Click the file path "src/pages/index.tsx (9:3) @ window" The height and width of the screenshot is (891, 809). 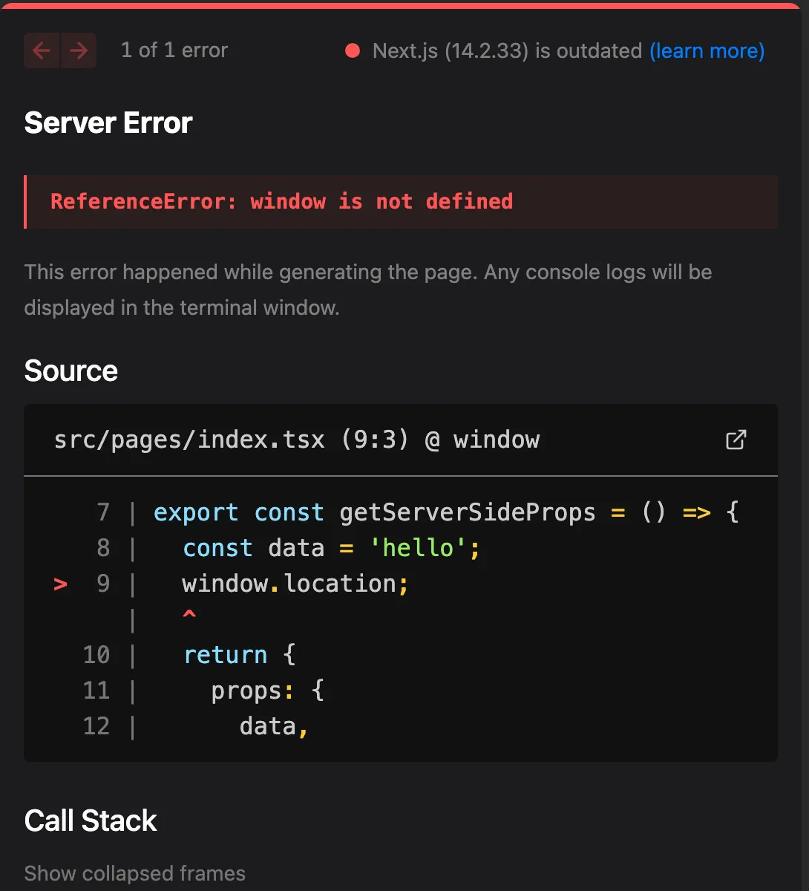(297, 440)
